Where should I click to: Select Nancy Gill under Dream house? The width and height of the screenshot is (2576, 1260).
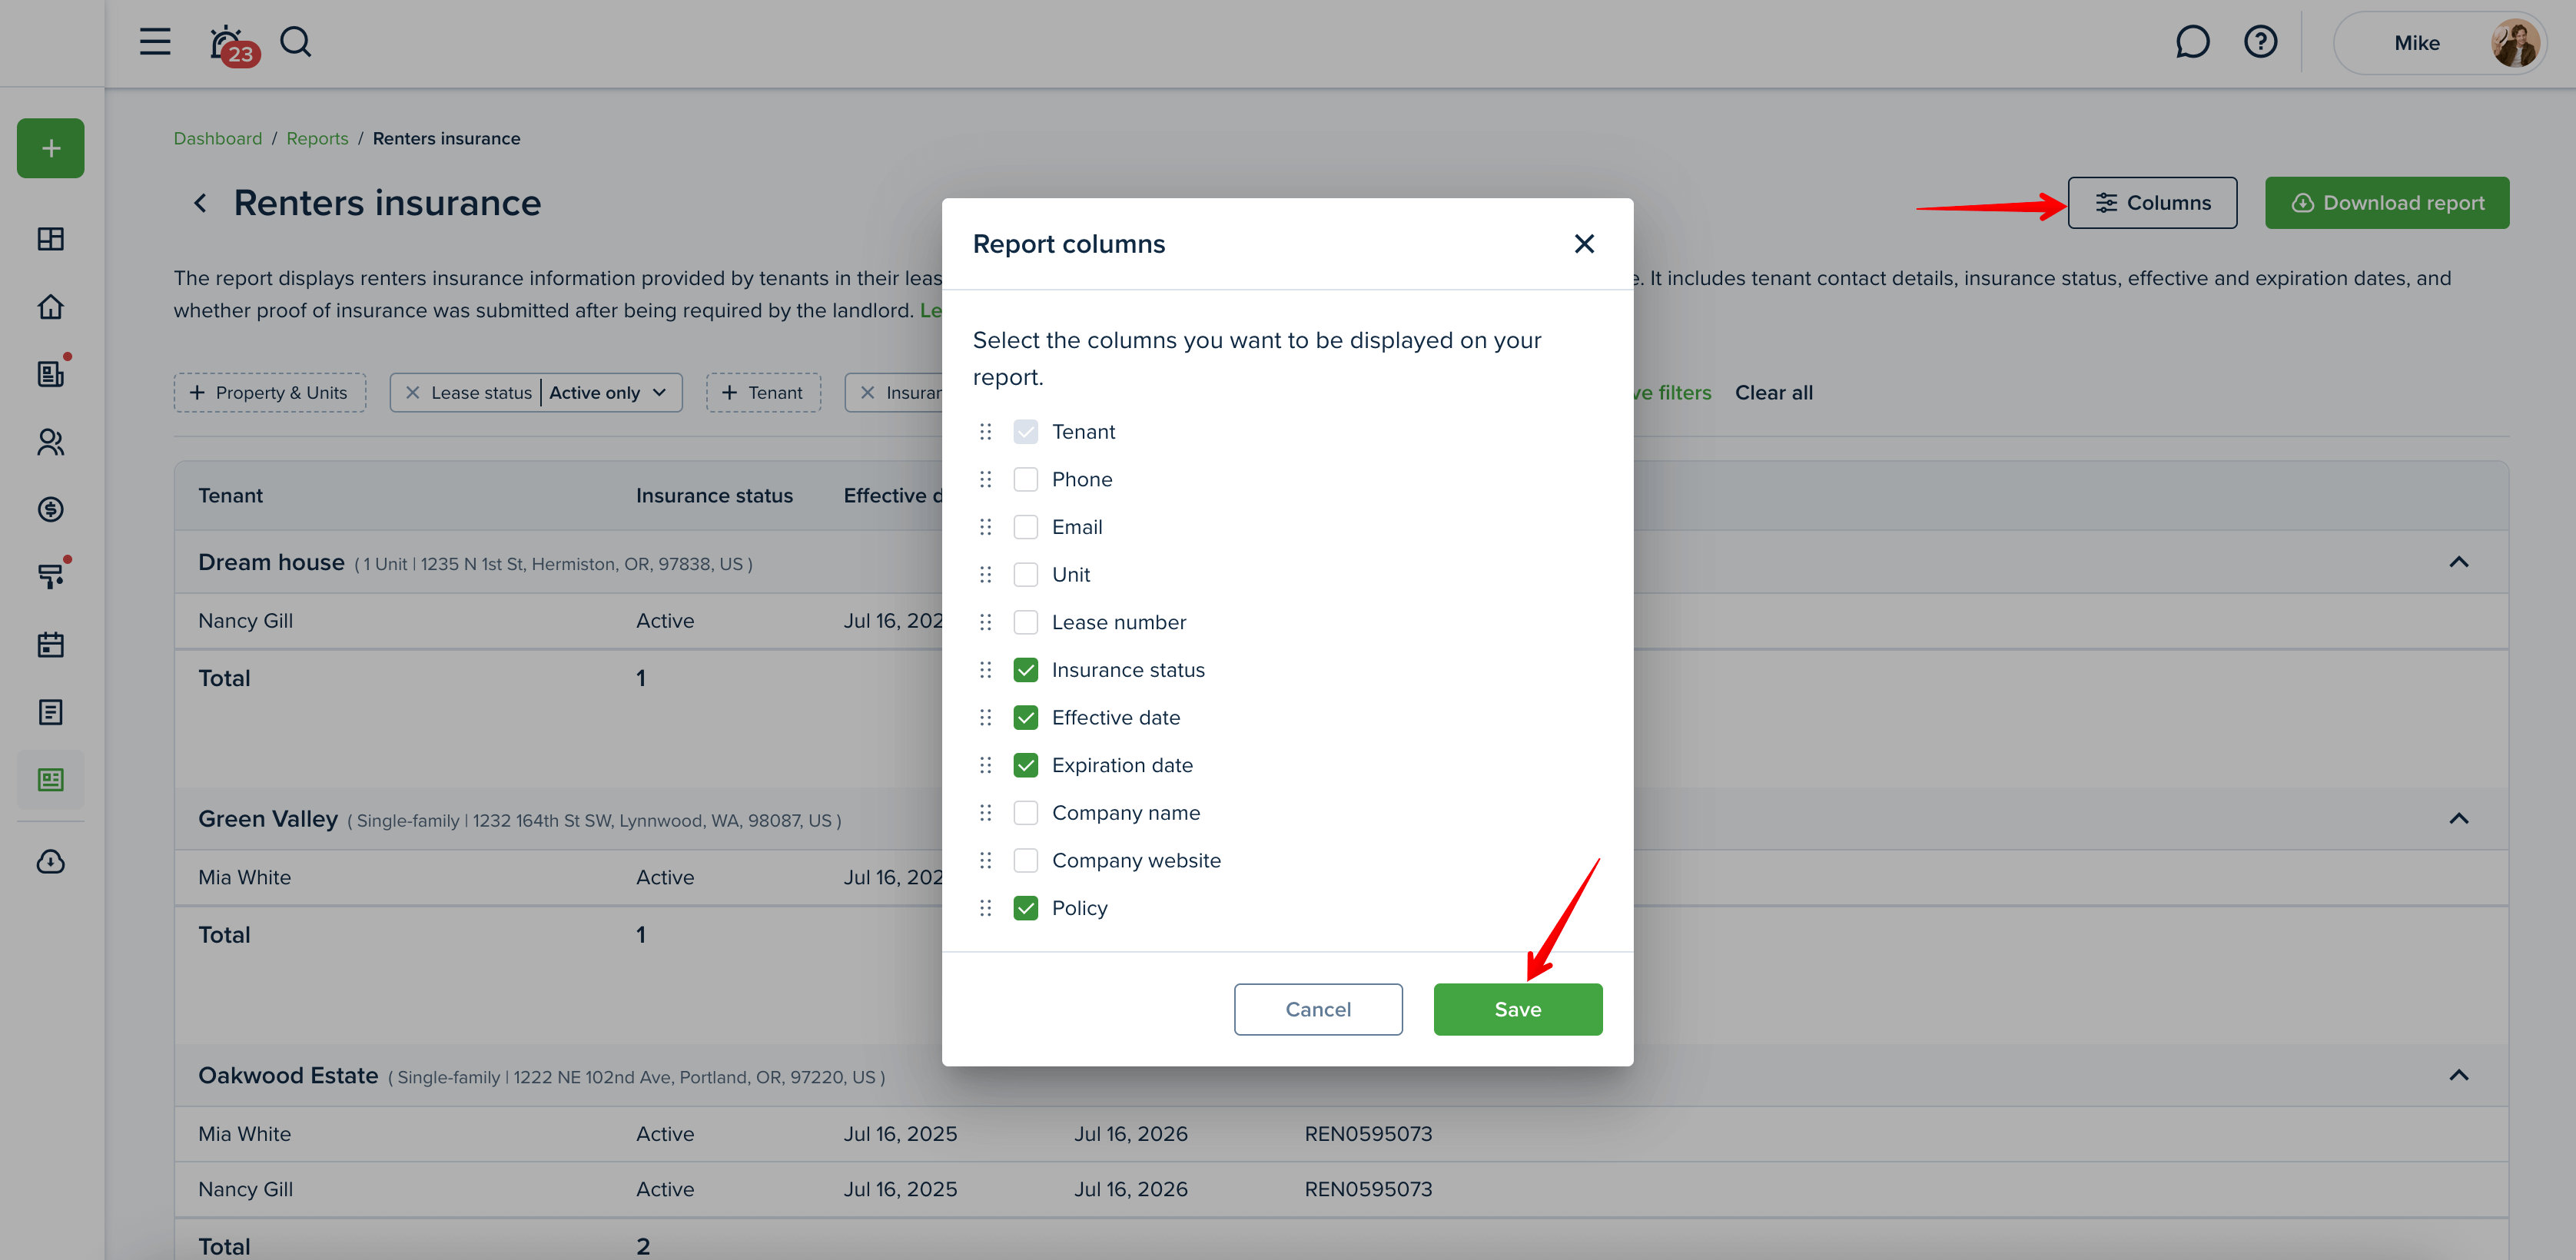(245, 621)
